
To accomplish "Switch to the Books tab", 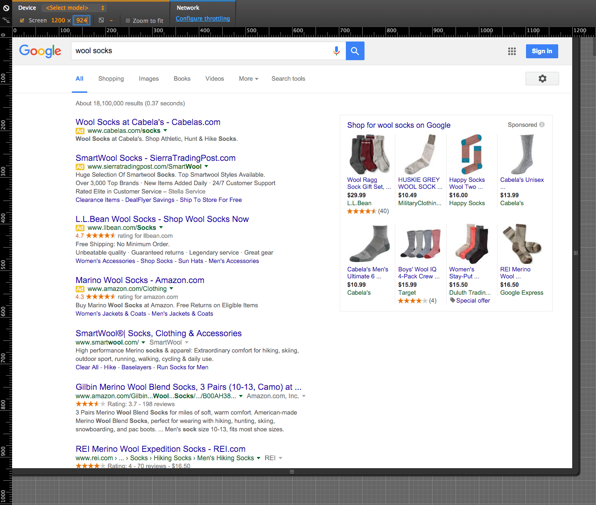I will click(x=182, y=79).
